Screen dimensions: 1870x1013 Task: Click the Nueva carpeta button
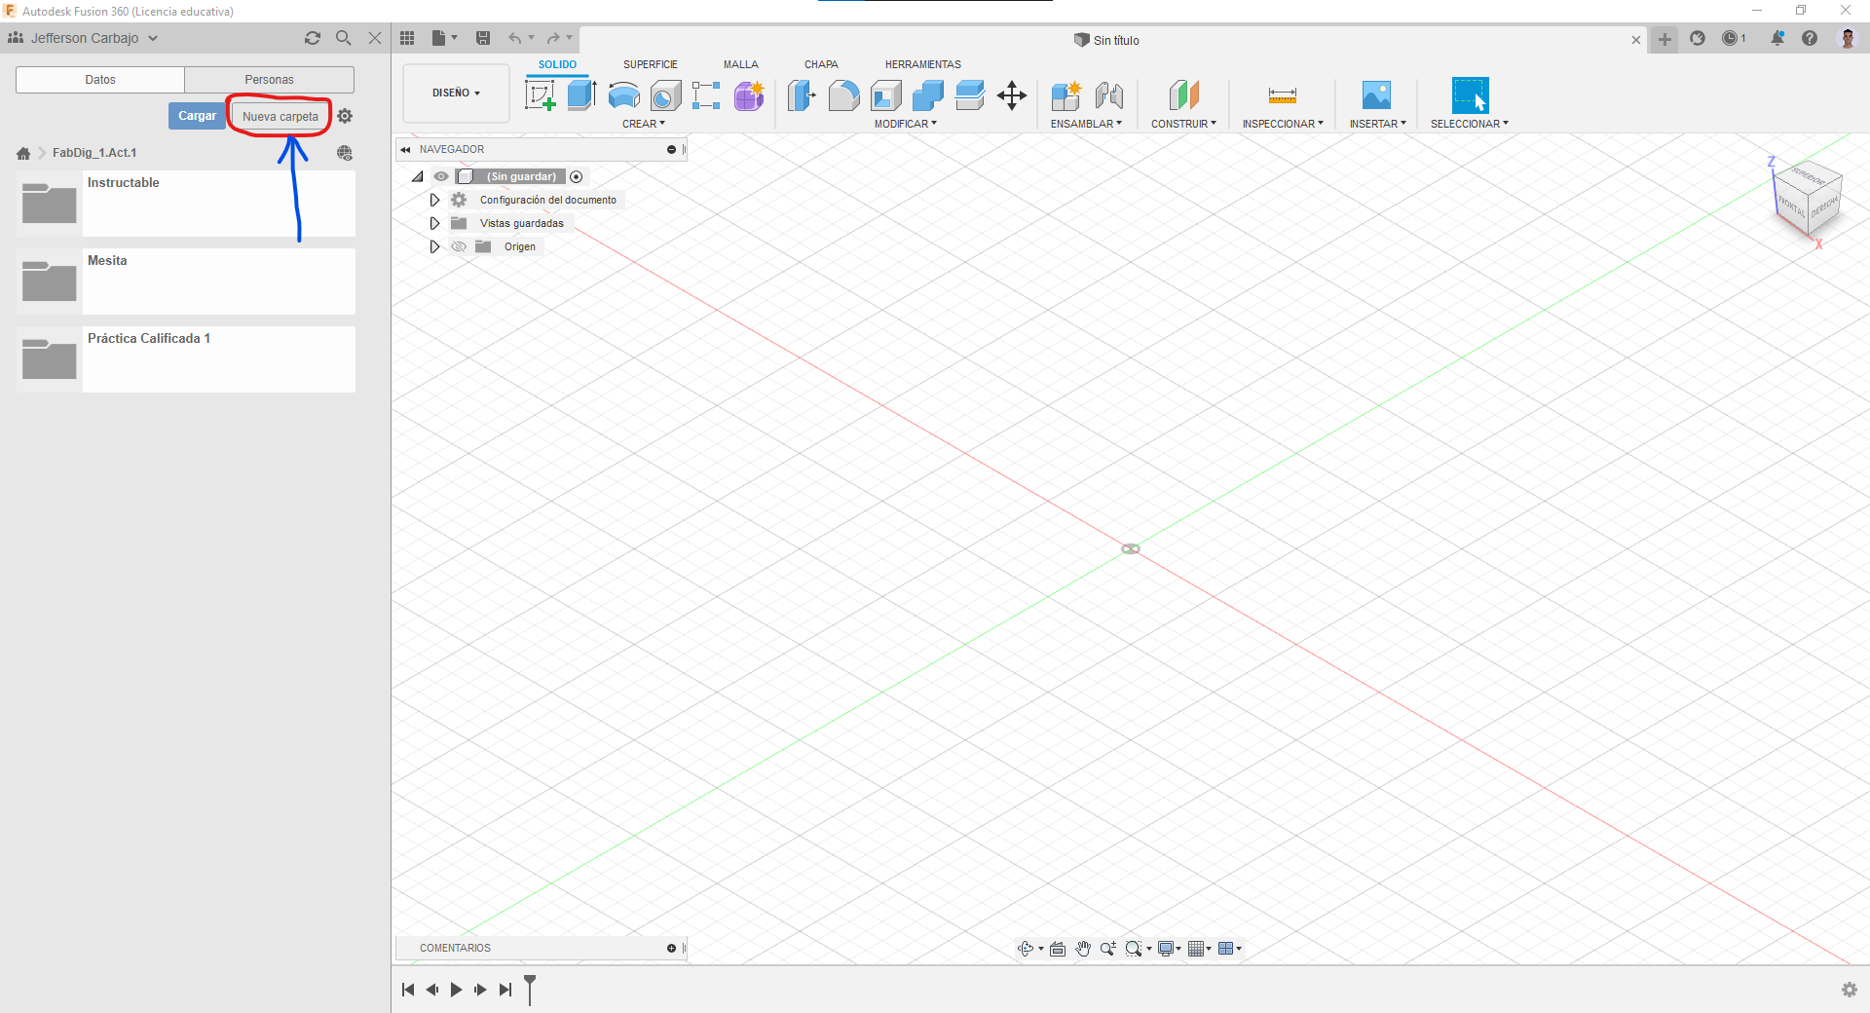[x=280, y=116]
